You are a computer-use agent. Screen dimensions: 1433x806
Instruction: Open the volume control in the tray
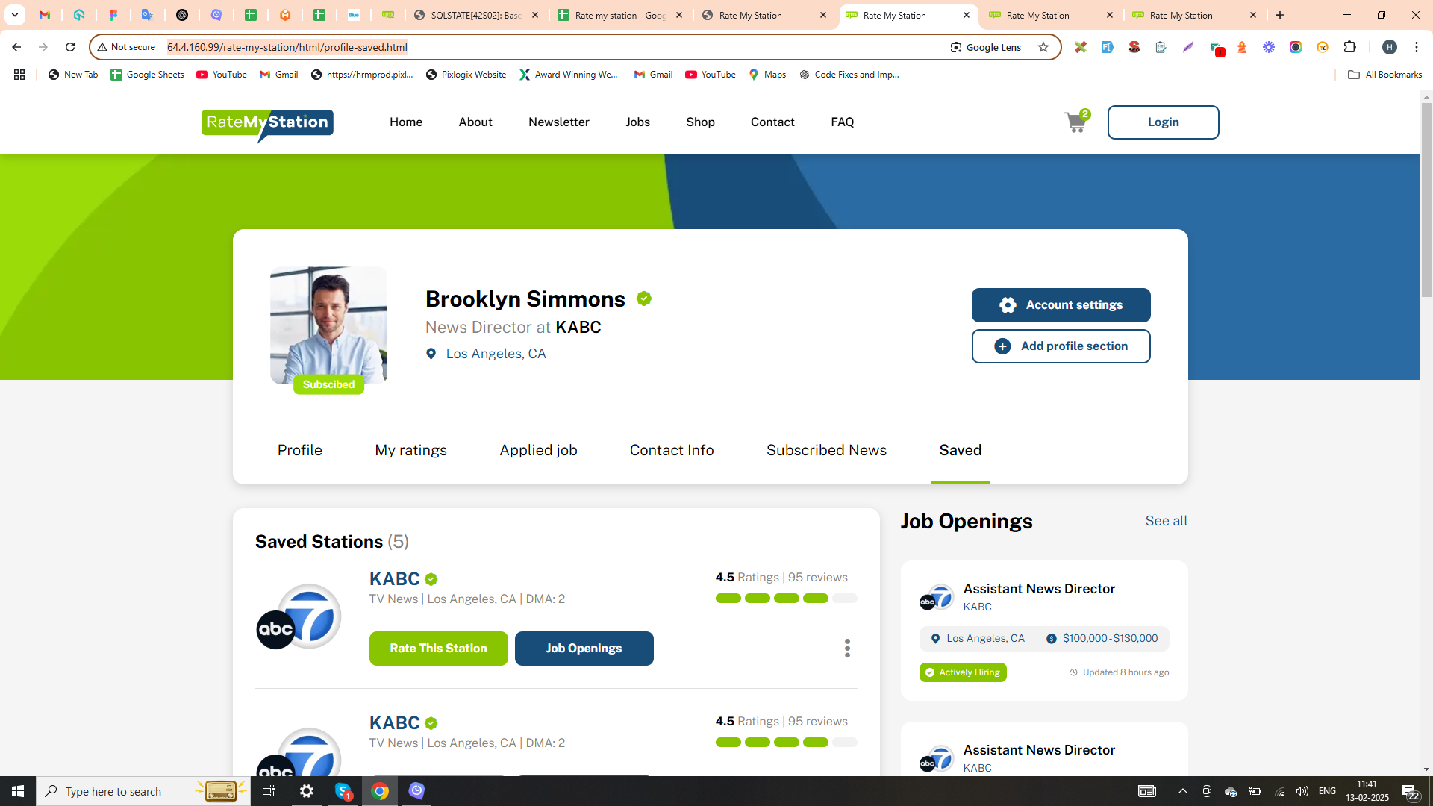click(x=1302, y=791)
